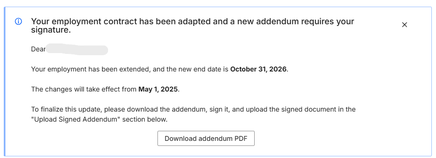Click the employment has been extended sentence

tap(160, 69)
